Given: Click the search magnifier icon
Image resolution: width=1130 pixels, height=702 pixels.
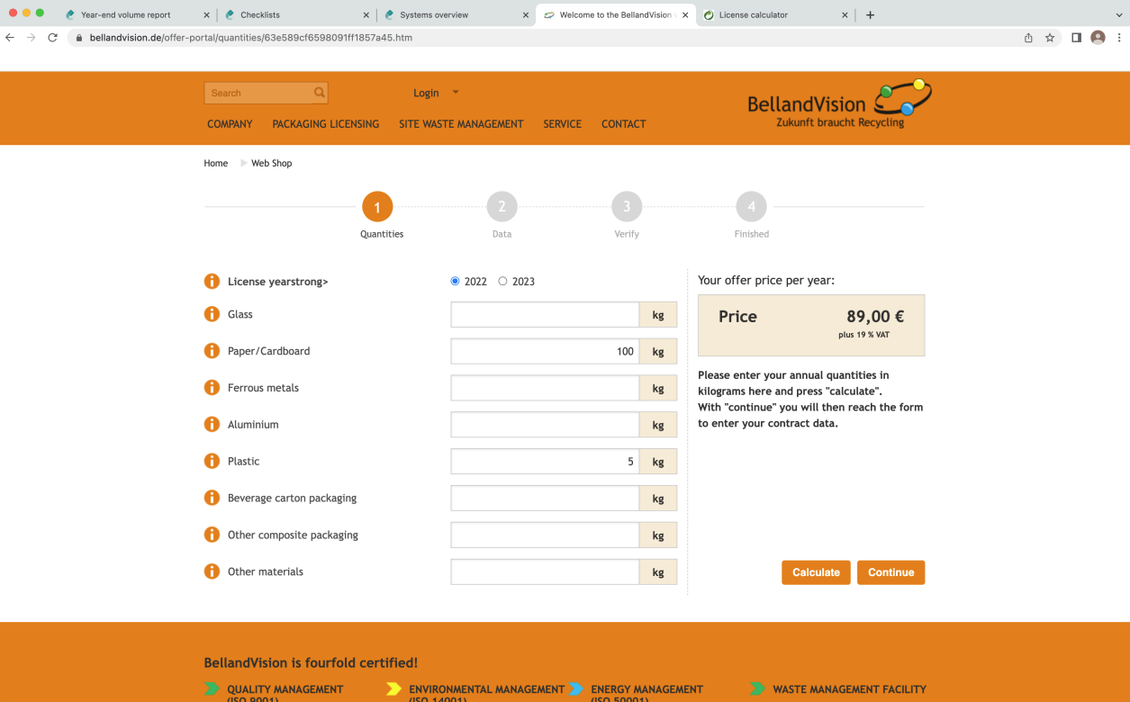Looking at the screenshot, I should tap(319, 93).
